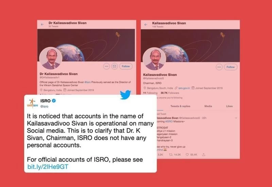Open the isro.gov.in website link

click(184, 88)
